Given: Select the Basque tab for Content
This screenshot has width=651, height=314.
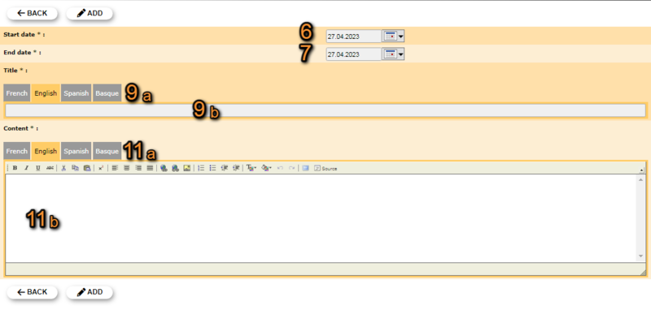Looking at the screenshot, I should (107, 151).
